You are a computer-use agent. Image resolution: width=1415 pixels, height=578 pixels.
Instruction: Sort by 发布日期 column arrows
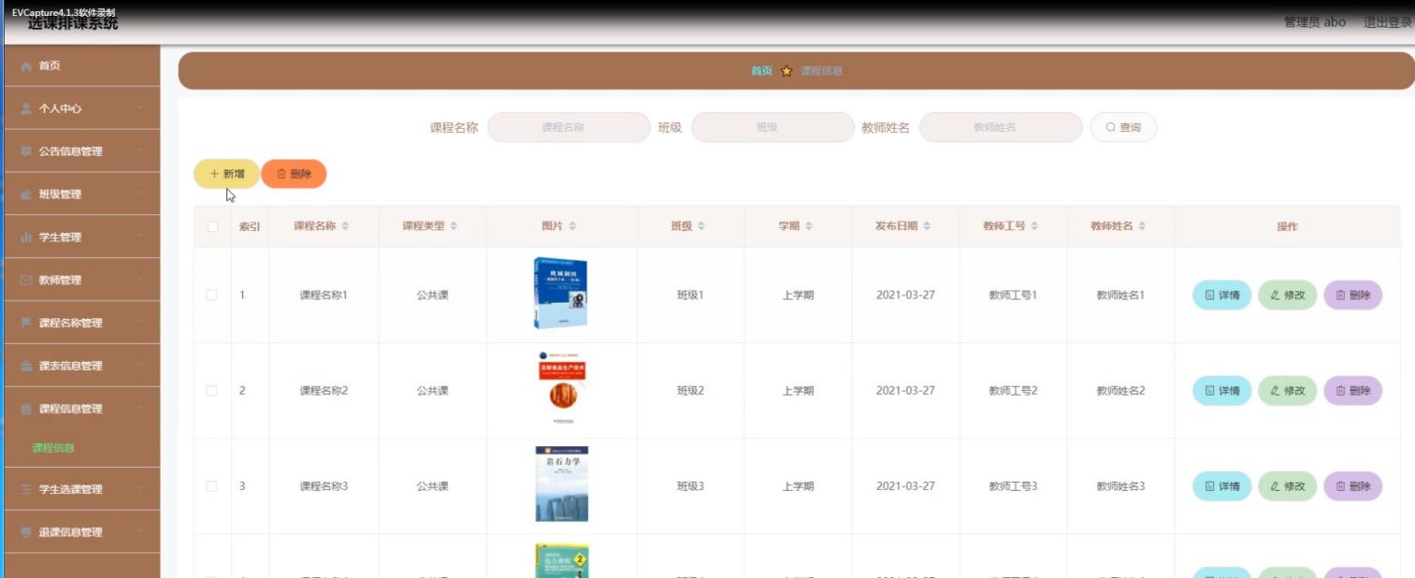coord(927,226)
